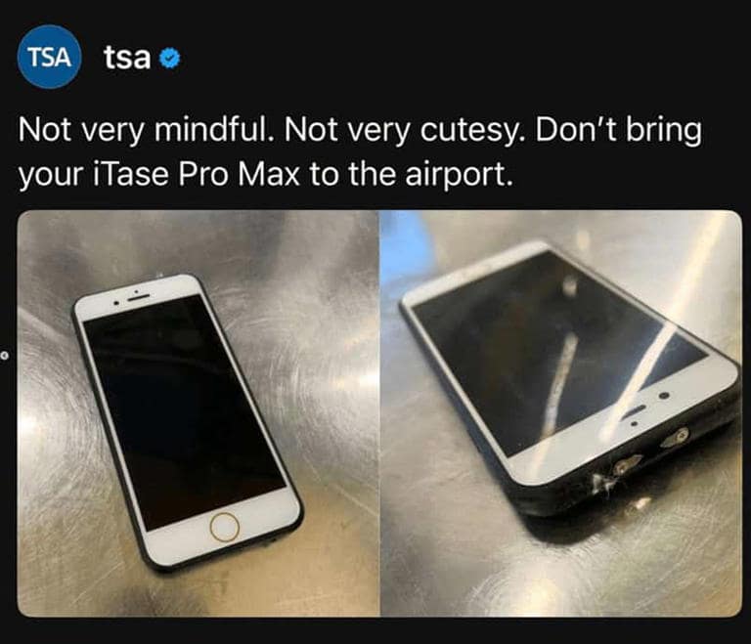
Task: Click the phrase "iTase Pro Max"
Action: (195, 175)
